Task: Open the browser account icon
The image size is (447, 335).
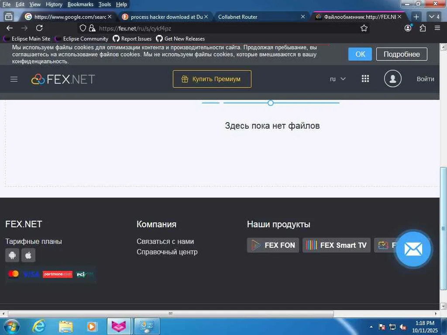Action: (408, 28)
